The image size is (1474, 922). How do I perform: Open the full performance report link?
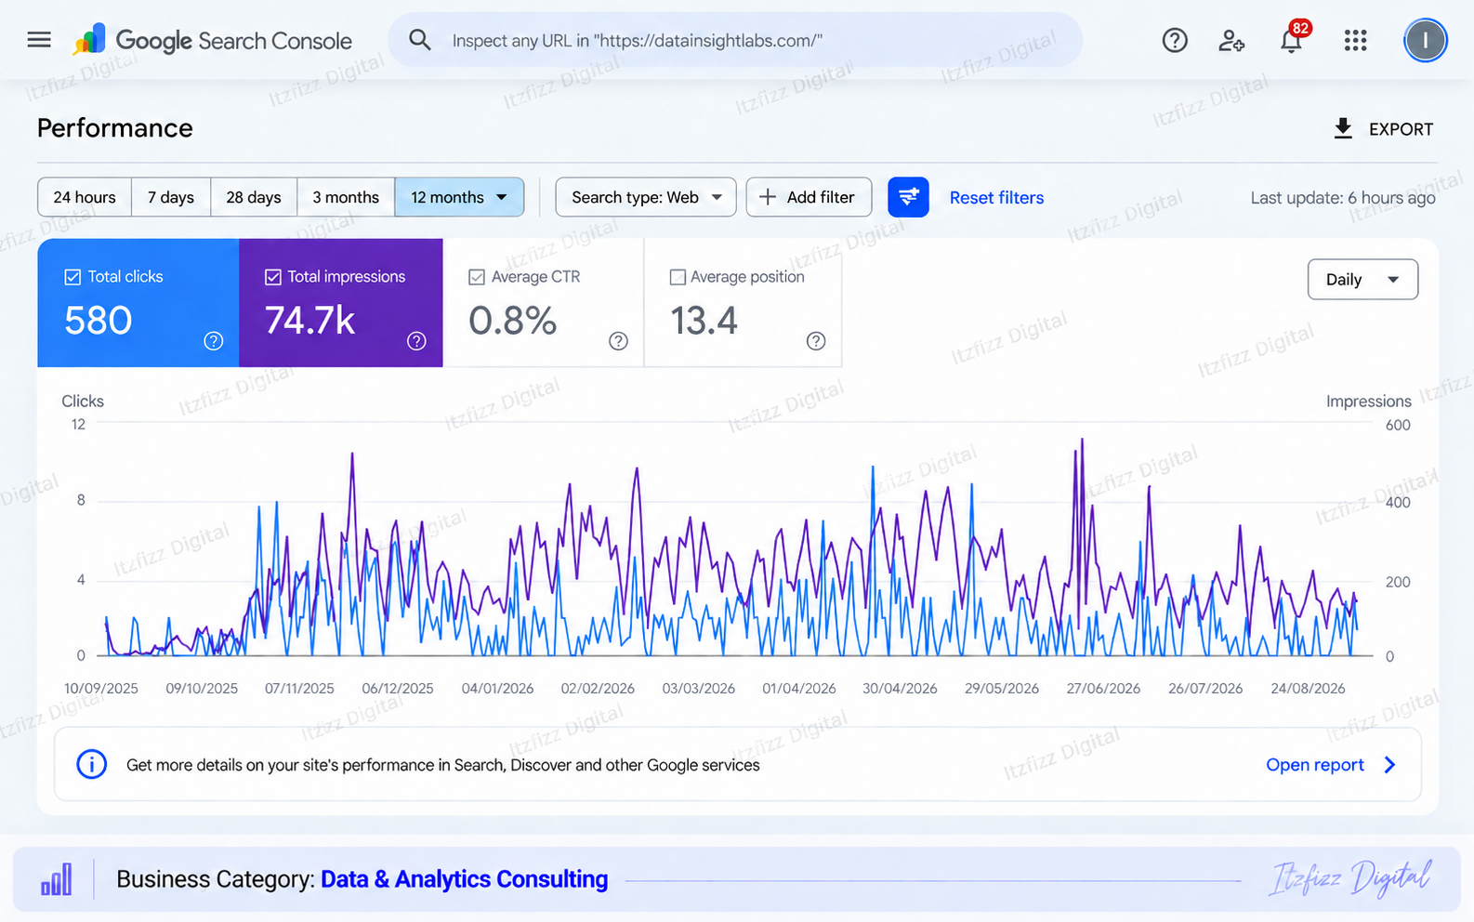[1315, 765]
